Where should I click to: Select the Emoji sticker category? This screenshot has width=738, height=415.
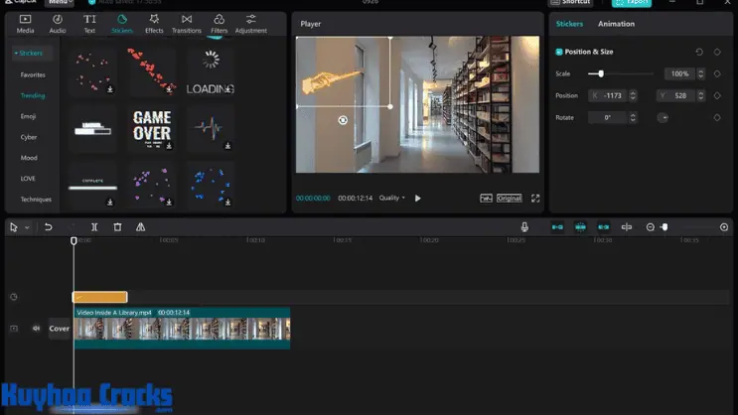[29, 116]
